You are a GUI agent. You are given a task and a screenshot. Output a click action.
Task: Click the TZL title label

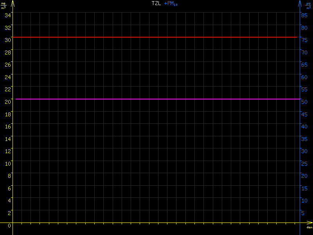pos(156,4)
